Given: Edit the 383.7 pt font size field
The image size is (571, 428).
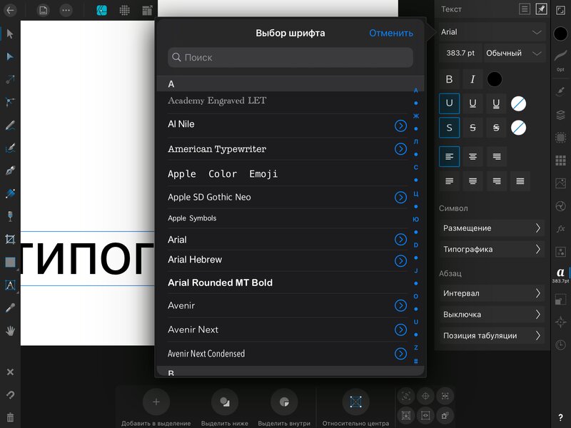Looking at the screenshot, I should pyautogui.click(x=460, y=53).
